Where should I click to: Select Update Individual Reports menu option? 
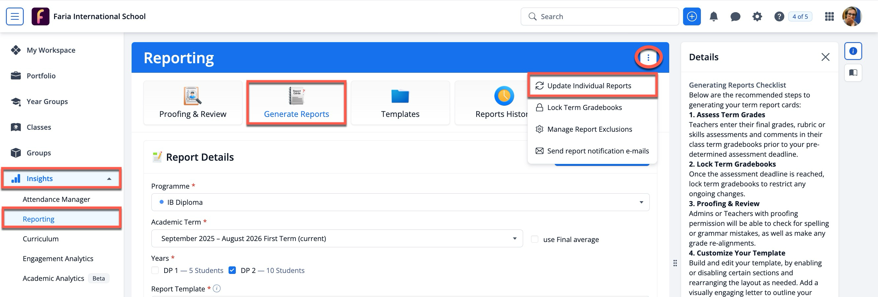click(x=589, y=86)
